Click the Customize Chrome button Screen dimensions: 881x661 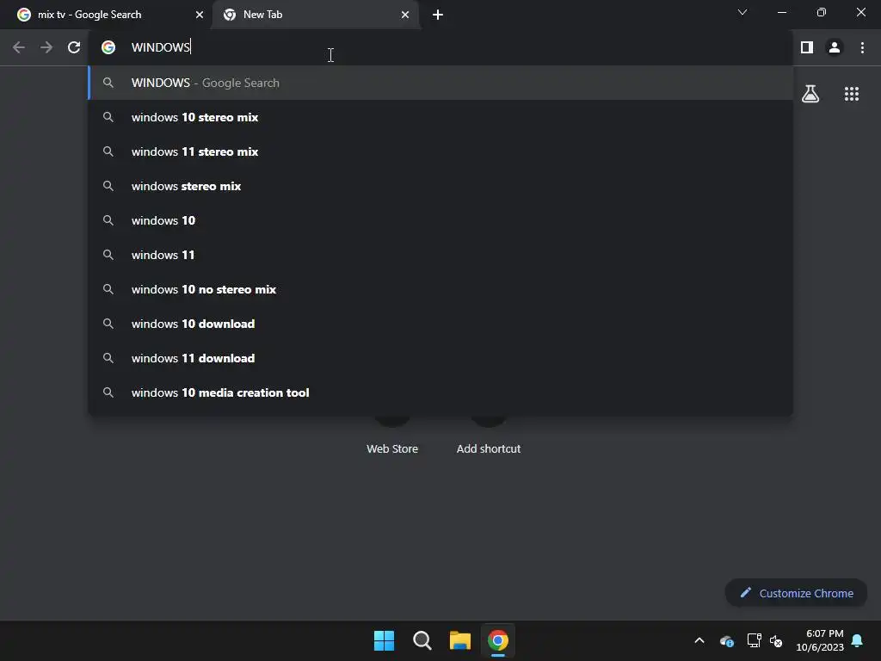(796, 593)
